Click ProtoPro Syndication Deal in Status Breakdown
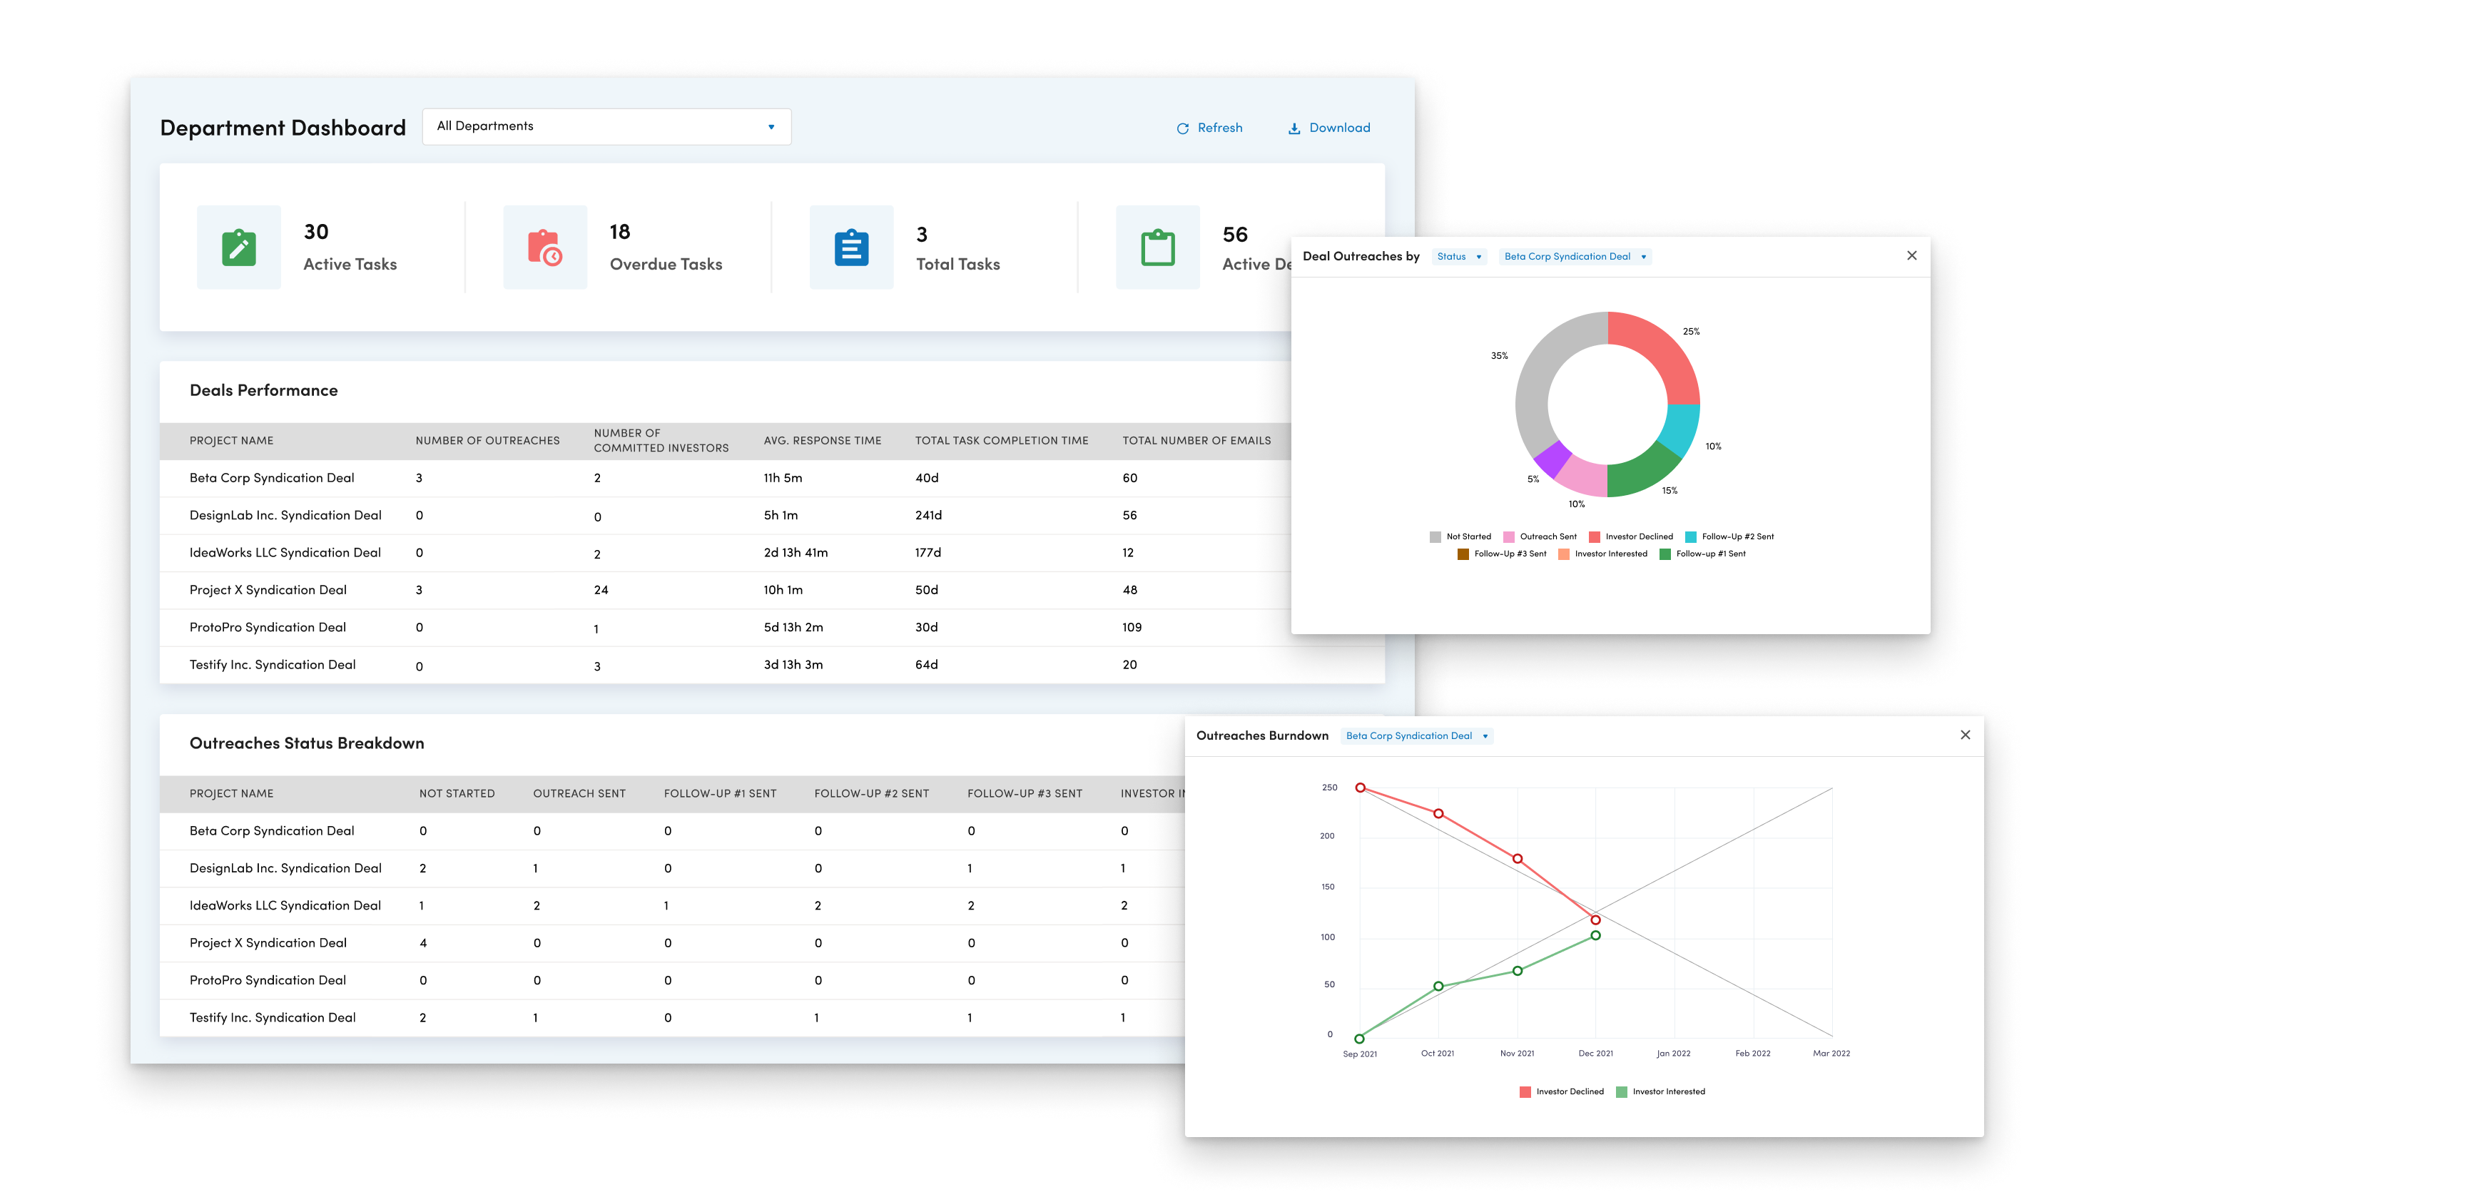 pyautogui.click(x=268, y=980)
